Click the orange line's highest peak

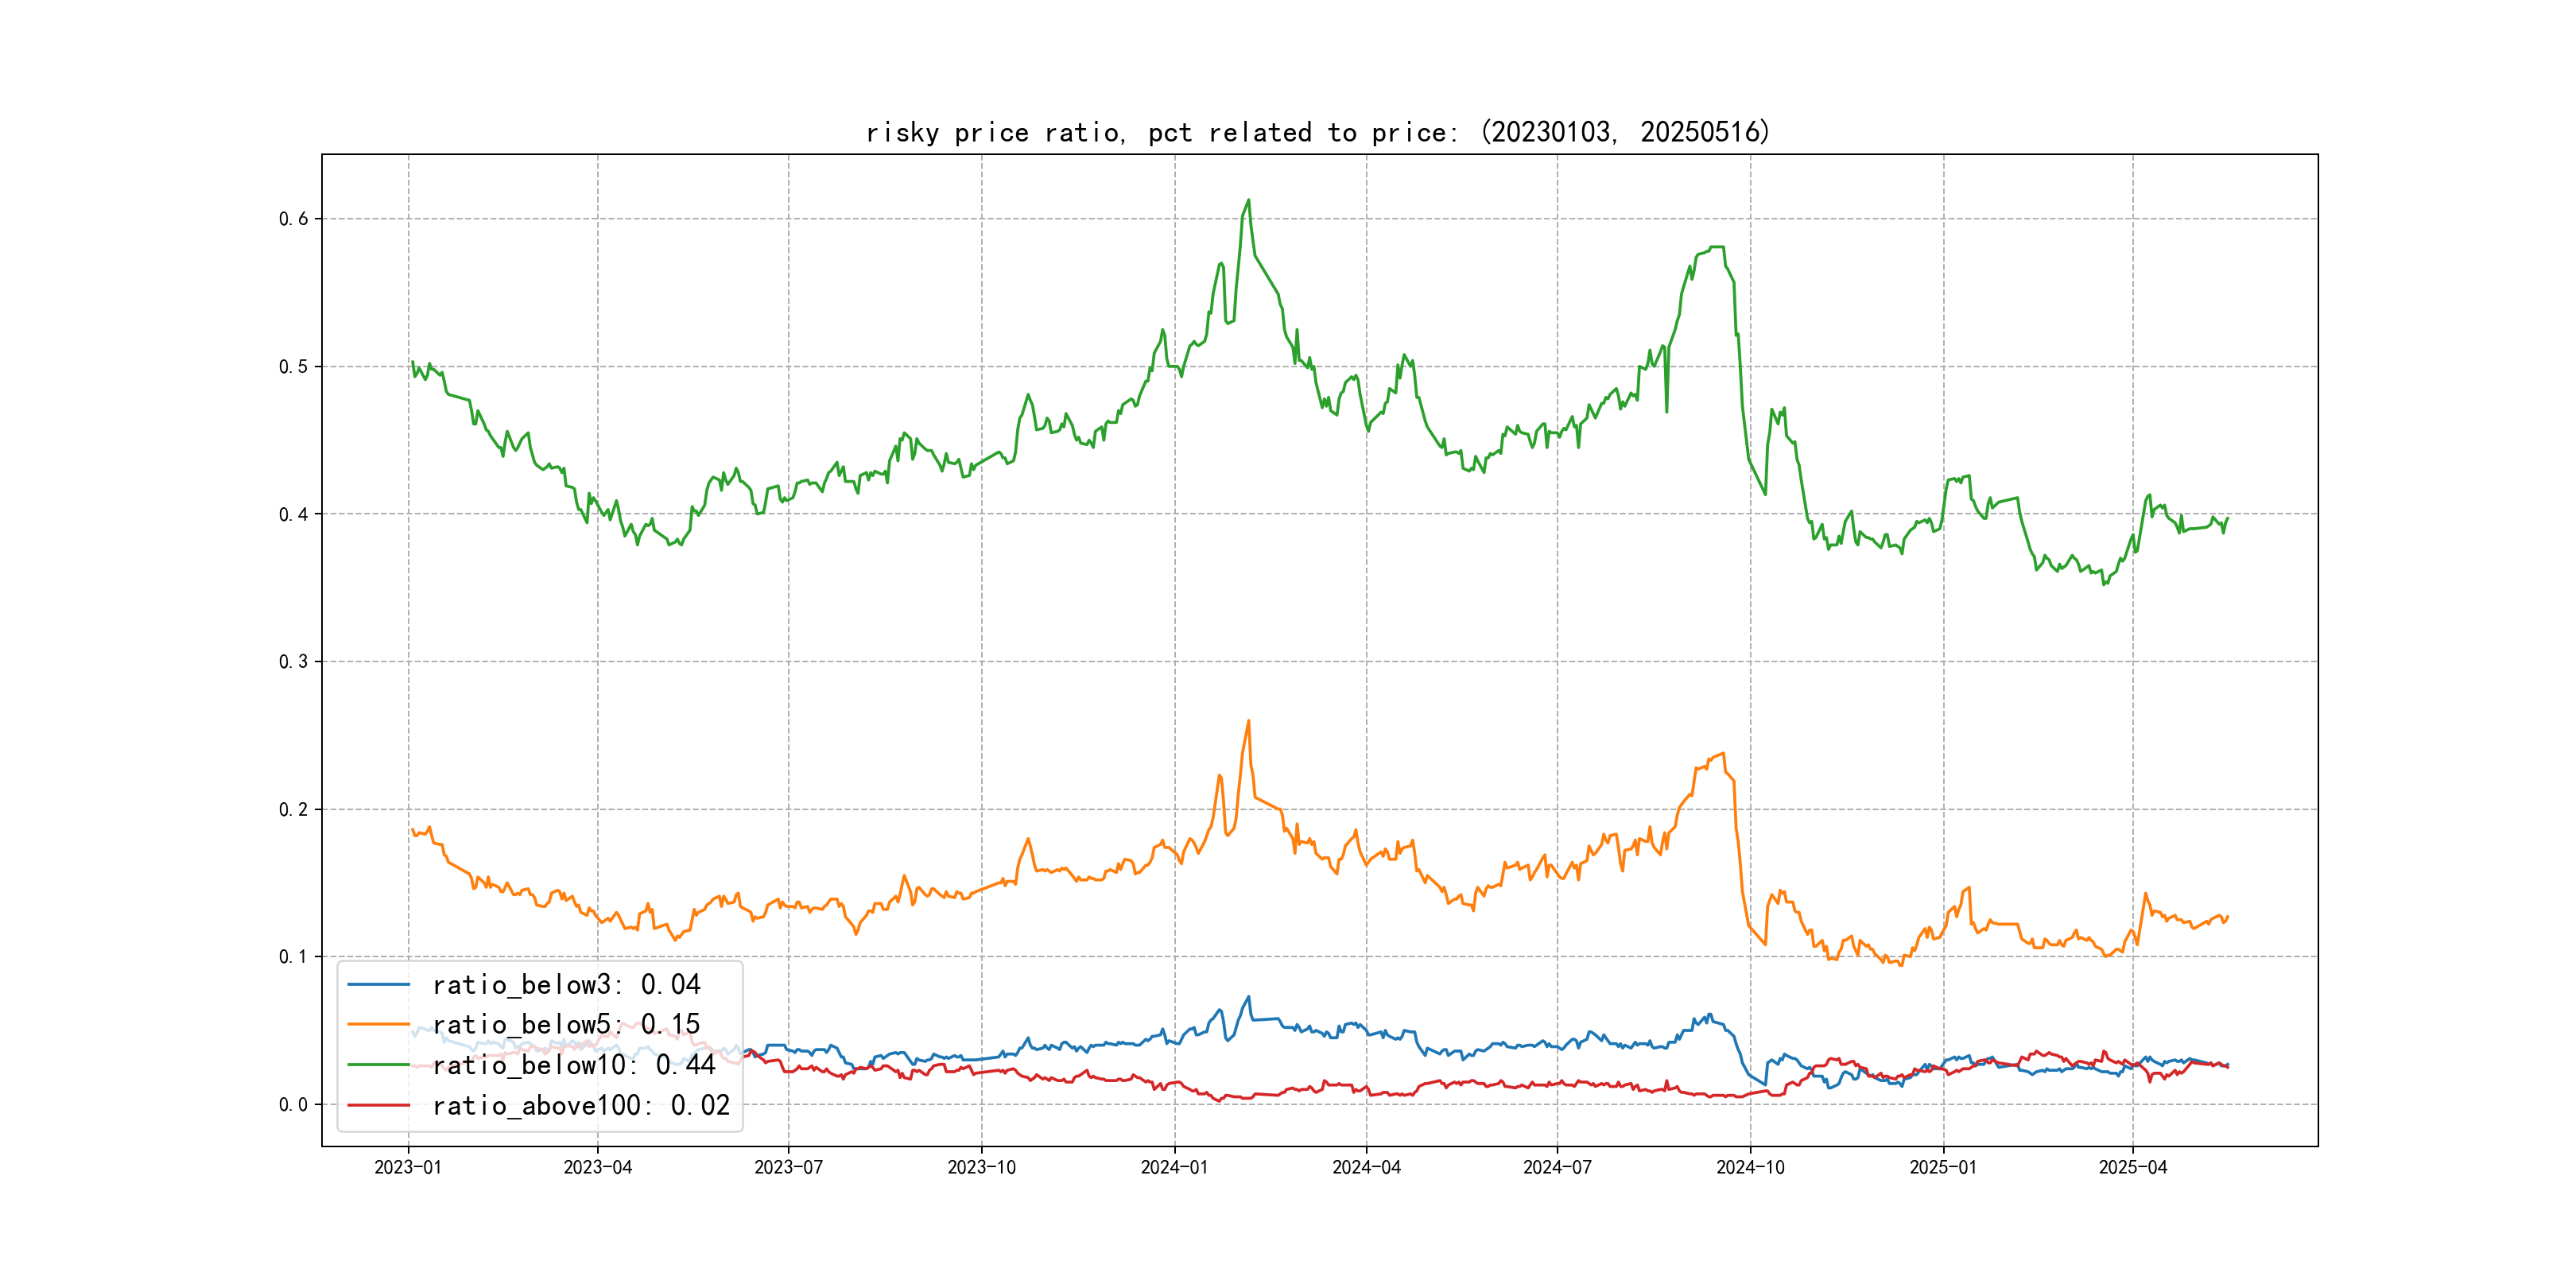[x=1248, y=721]
